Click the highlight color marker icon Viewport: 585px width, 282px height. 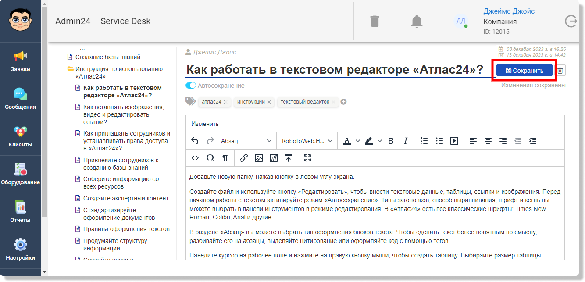368,141
